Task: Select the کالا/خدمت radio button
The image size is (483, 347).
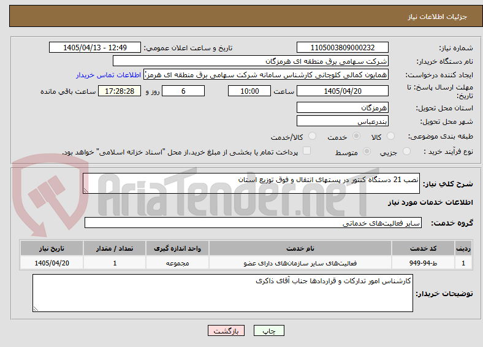Action: [x=313, y=136]
